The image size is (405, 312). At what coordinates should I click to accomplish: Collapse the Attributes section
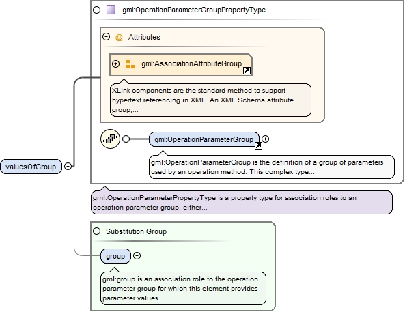[x=106, y=36]
